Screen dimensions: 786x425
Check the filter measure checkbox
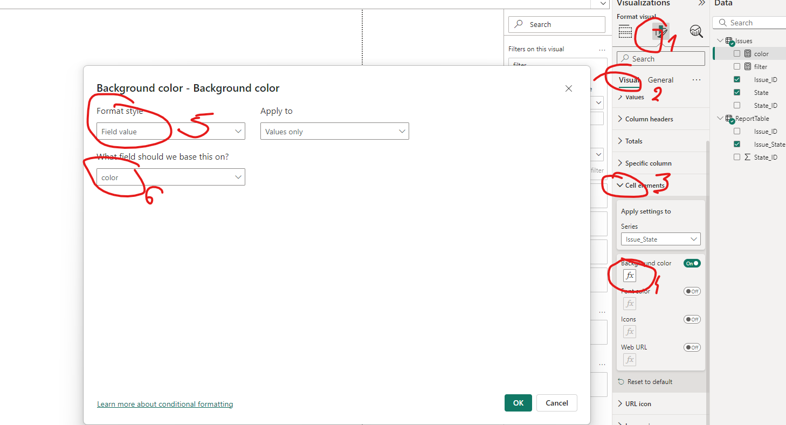737,67
